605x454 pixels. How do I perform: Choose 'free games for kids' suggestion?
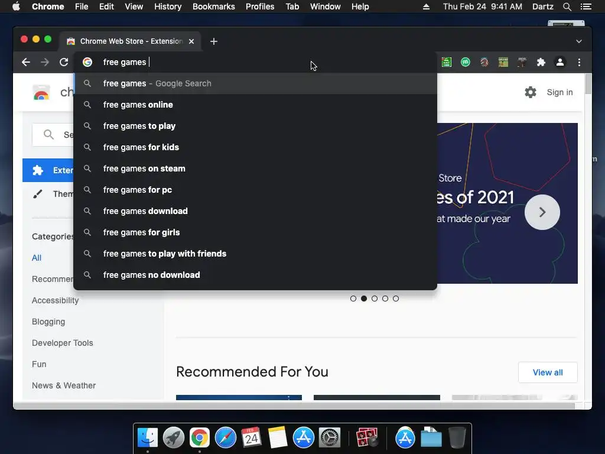255,147
